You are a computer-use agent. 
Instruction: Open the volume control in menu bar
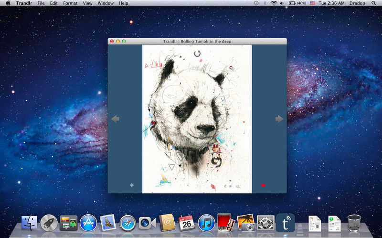(282, 3)
